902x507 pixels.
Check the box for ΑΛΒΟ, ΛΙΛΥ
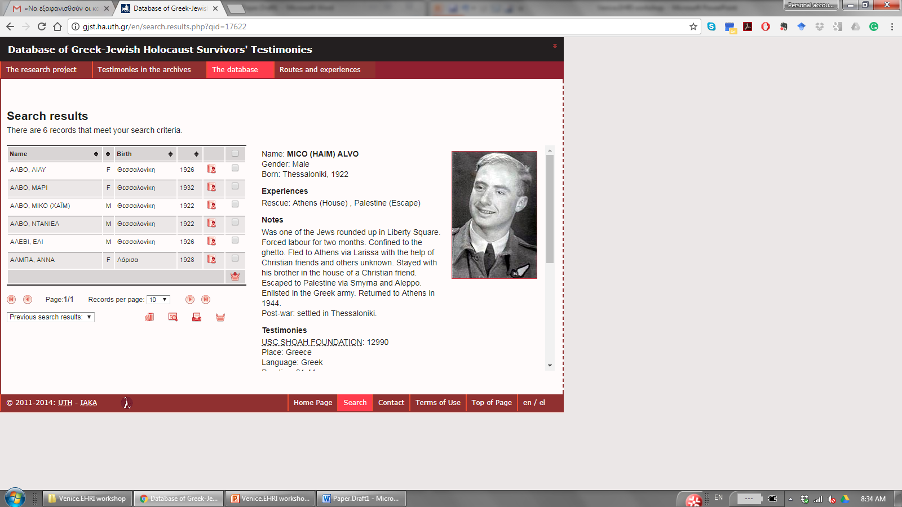tap(235, 168)
